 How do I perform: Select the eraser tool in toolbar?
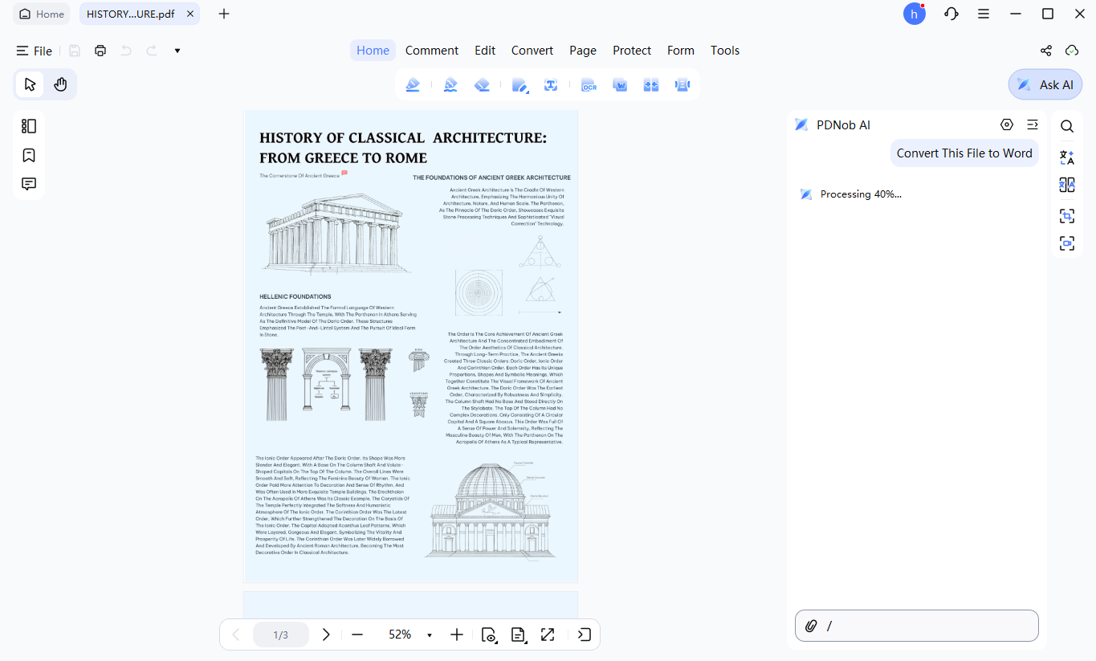(482, 84)
